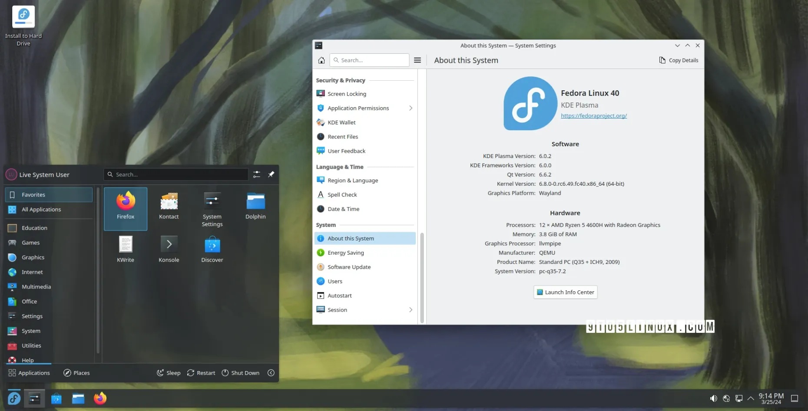Launch Discover software center in Favorites

tap(212, 249)
